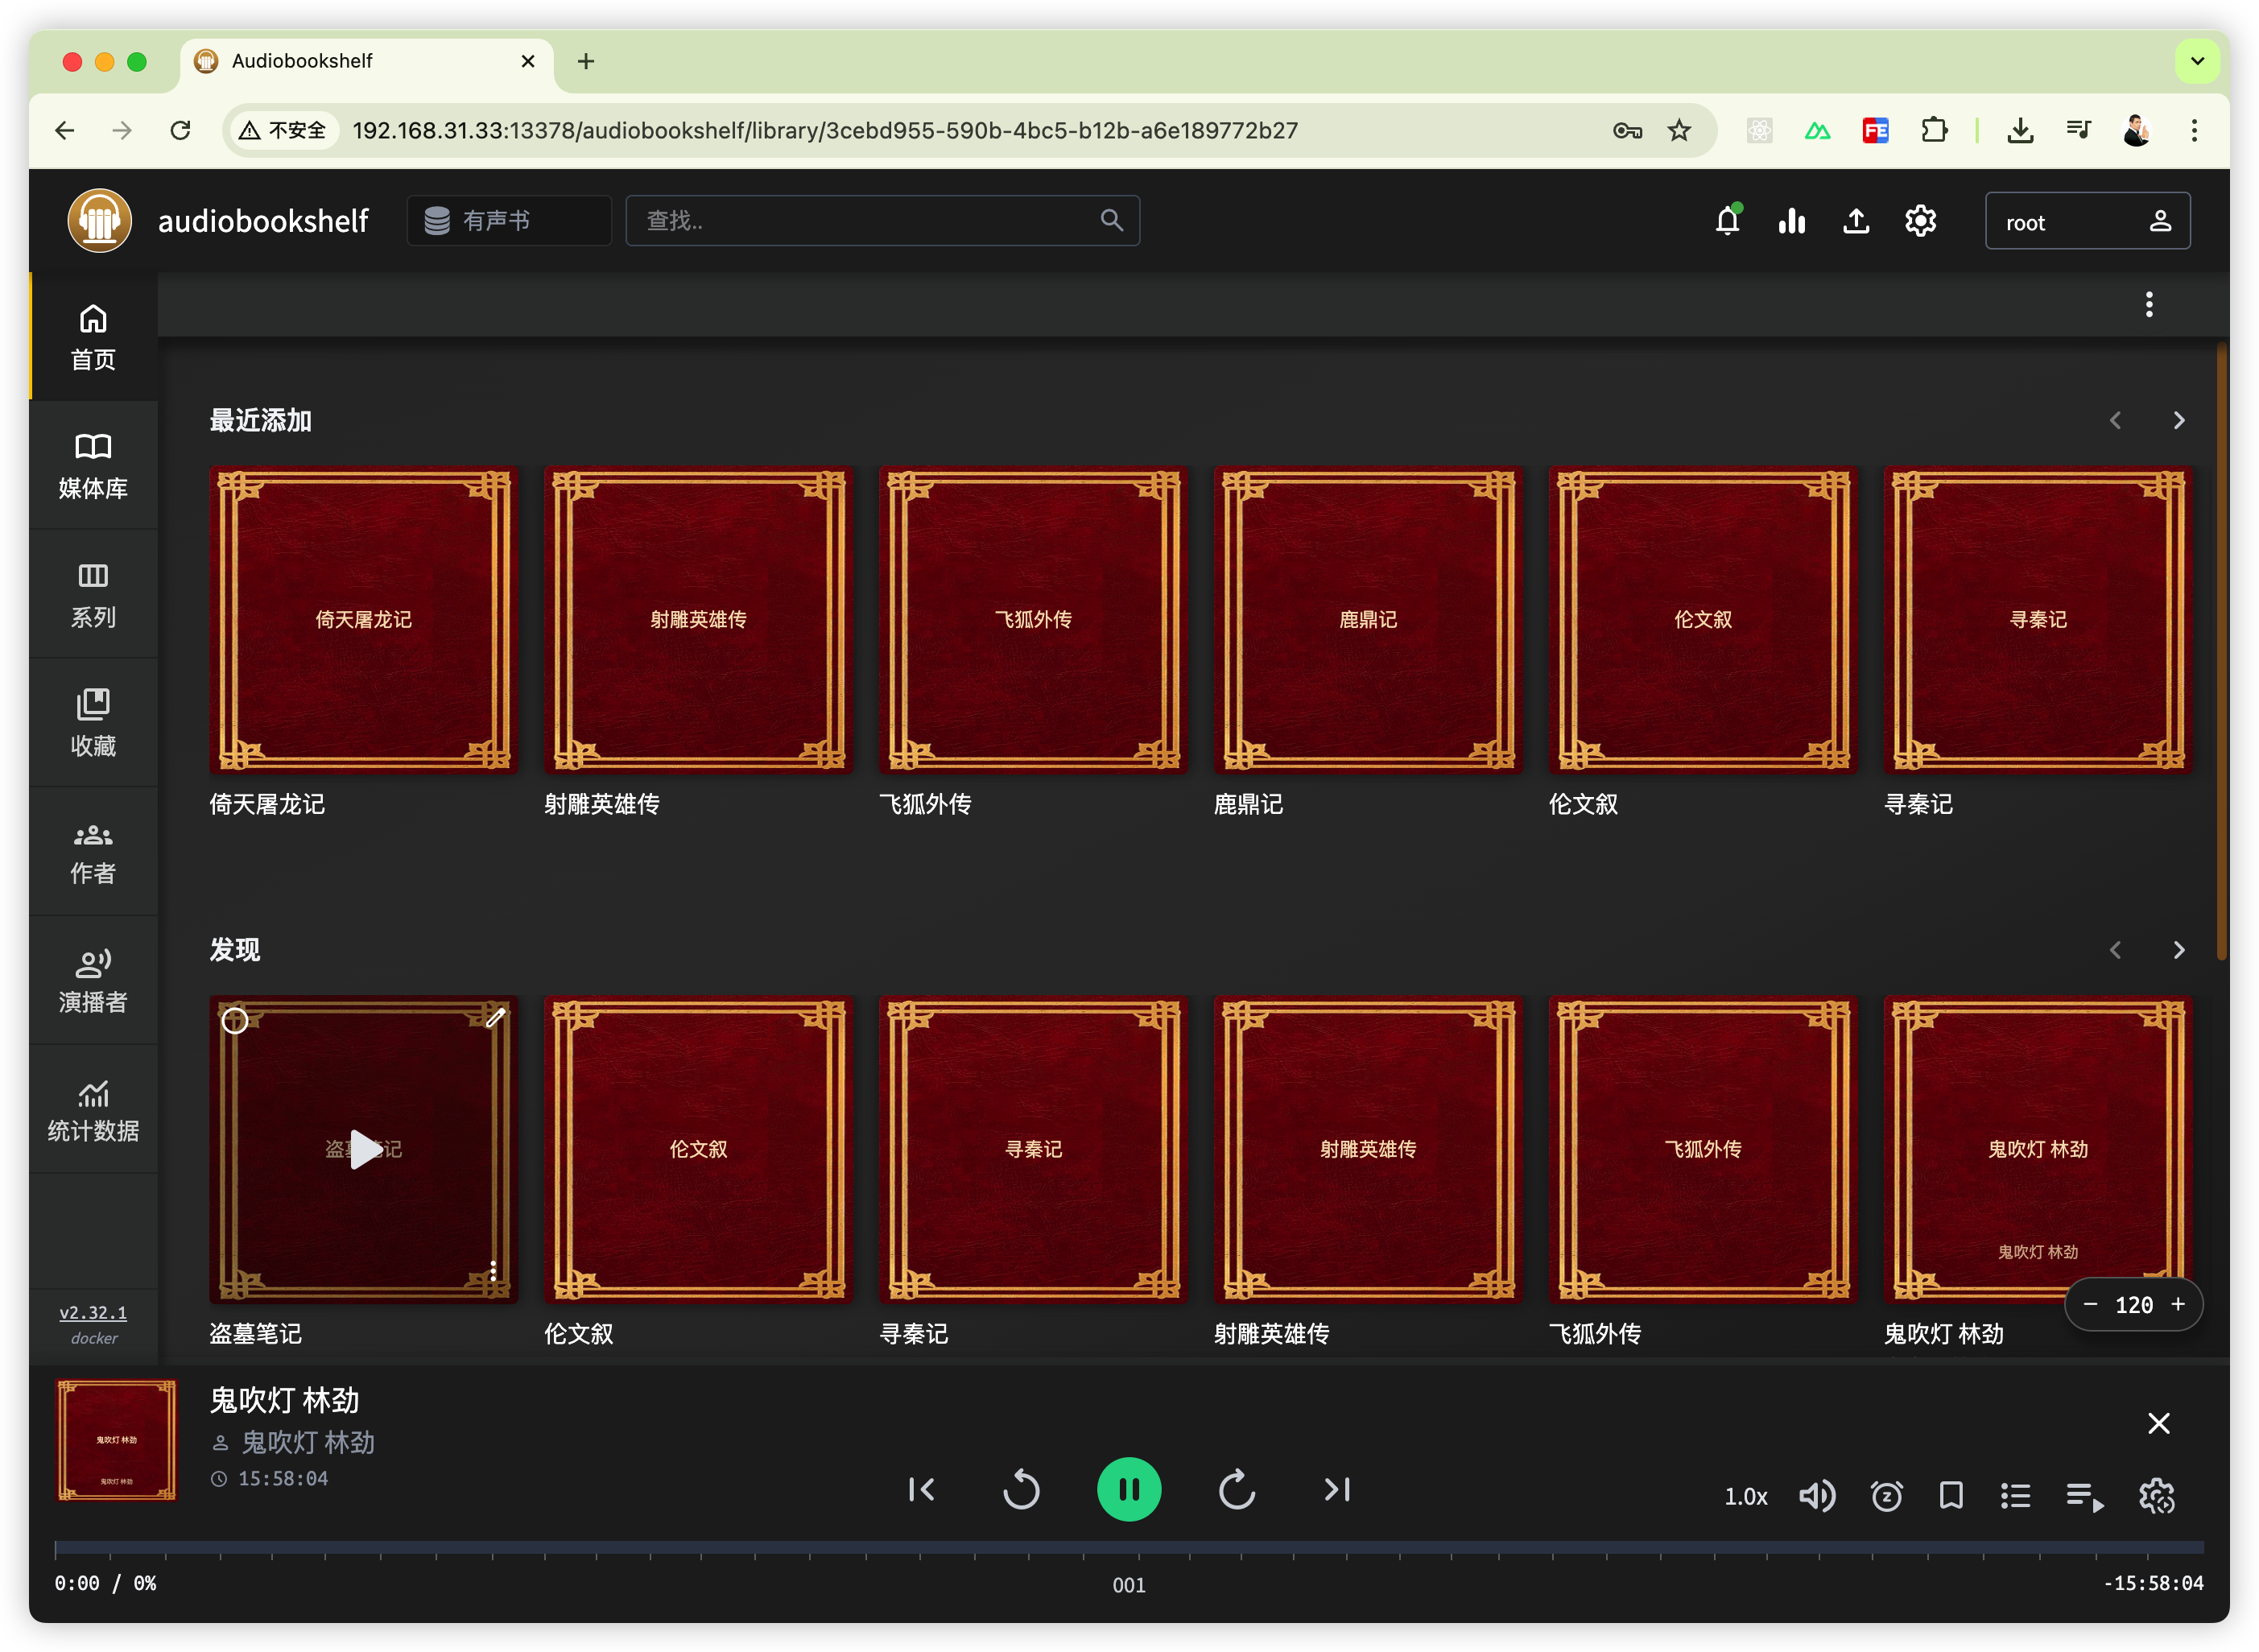Click the bookmark icon in the player
Viewport: 2259px width, 1652px height.
1950,1496
